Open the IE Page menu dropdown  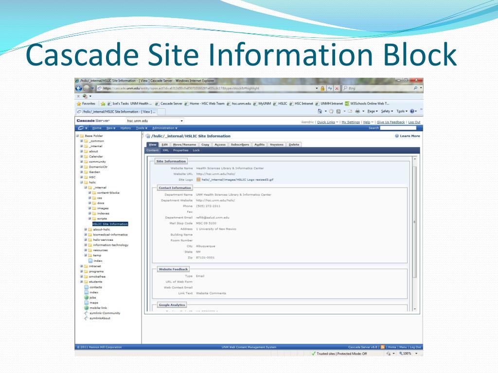pyautogui.click(x=372, y=111)
